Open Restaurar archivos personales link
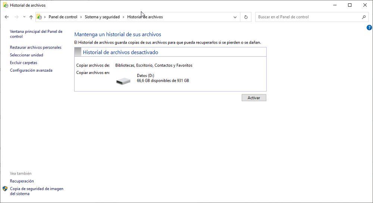This screenshot has width=373, height=203. click(x=35, y=47)
